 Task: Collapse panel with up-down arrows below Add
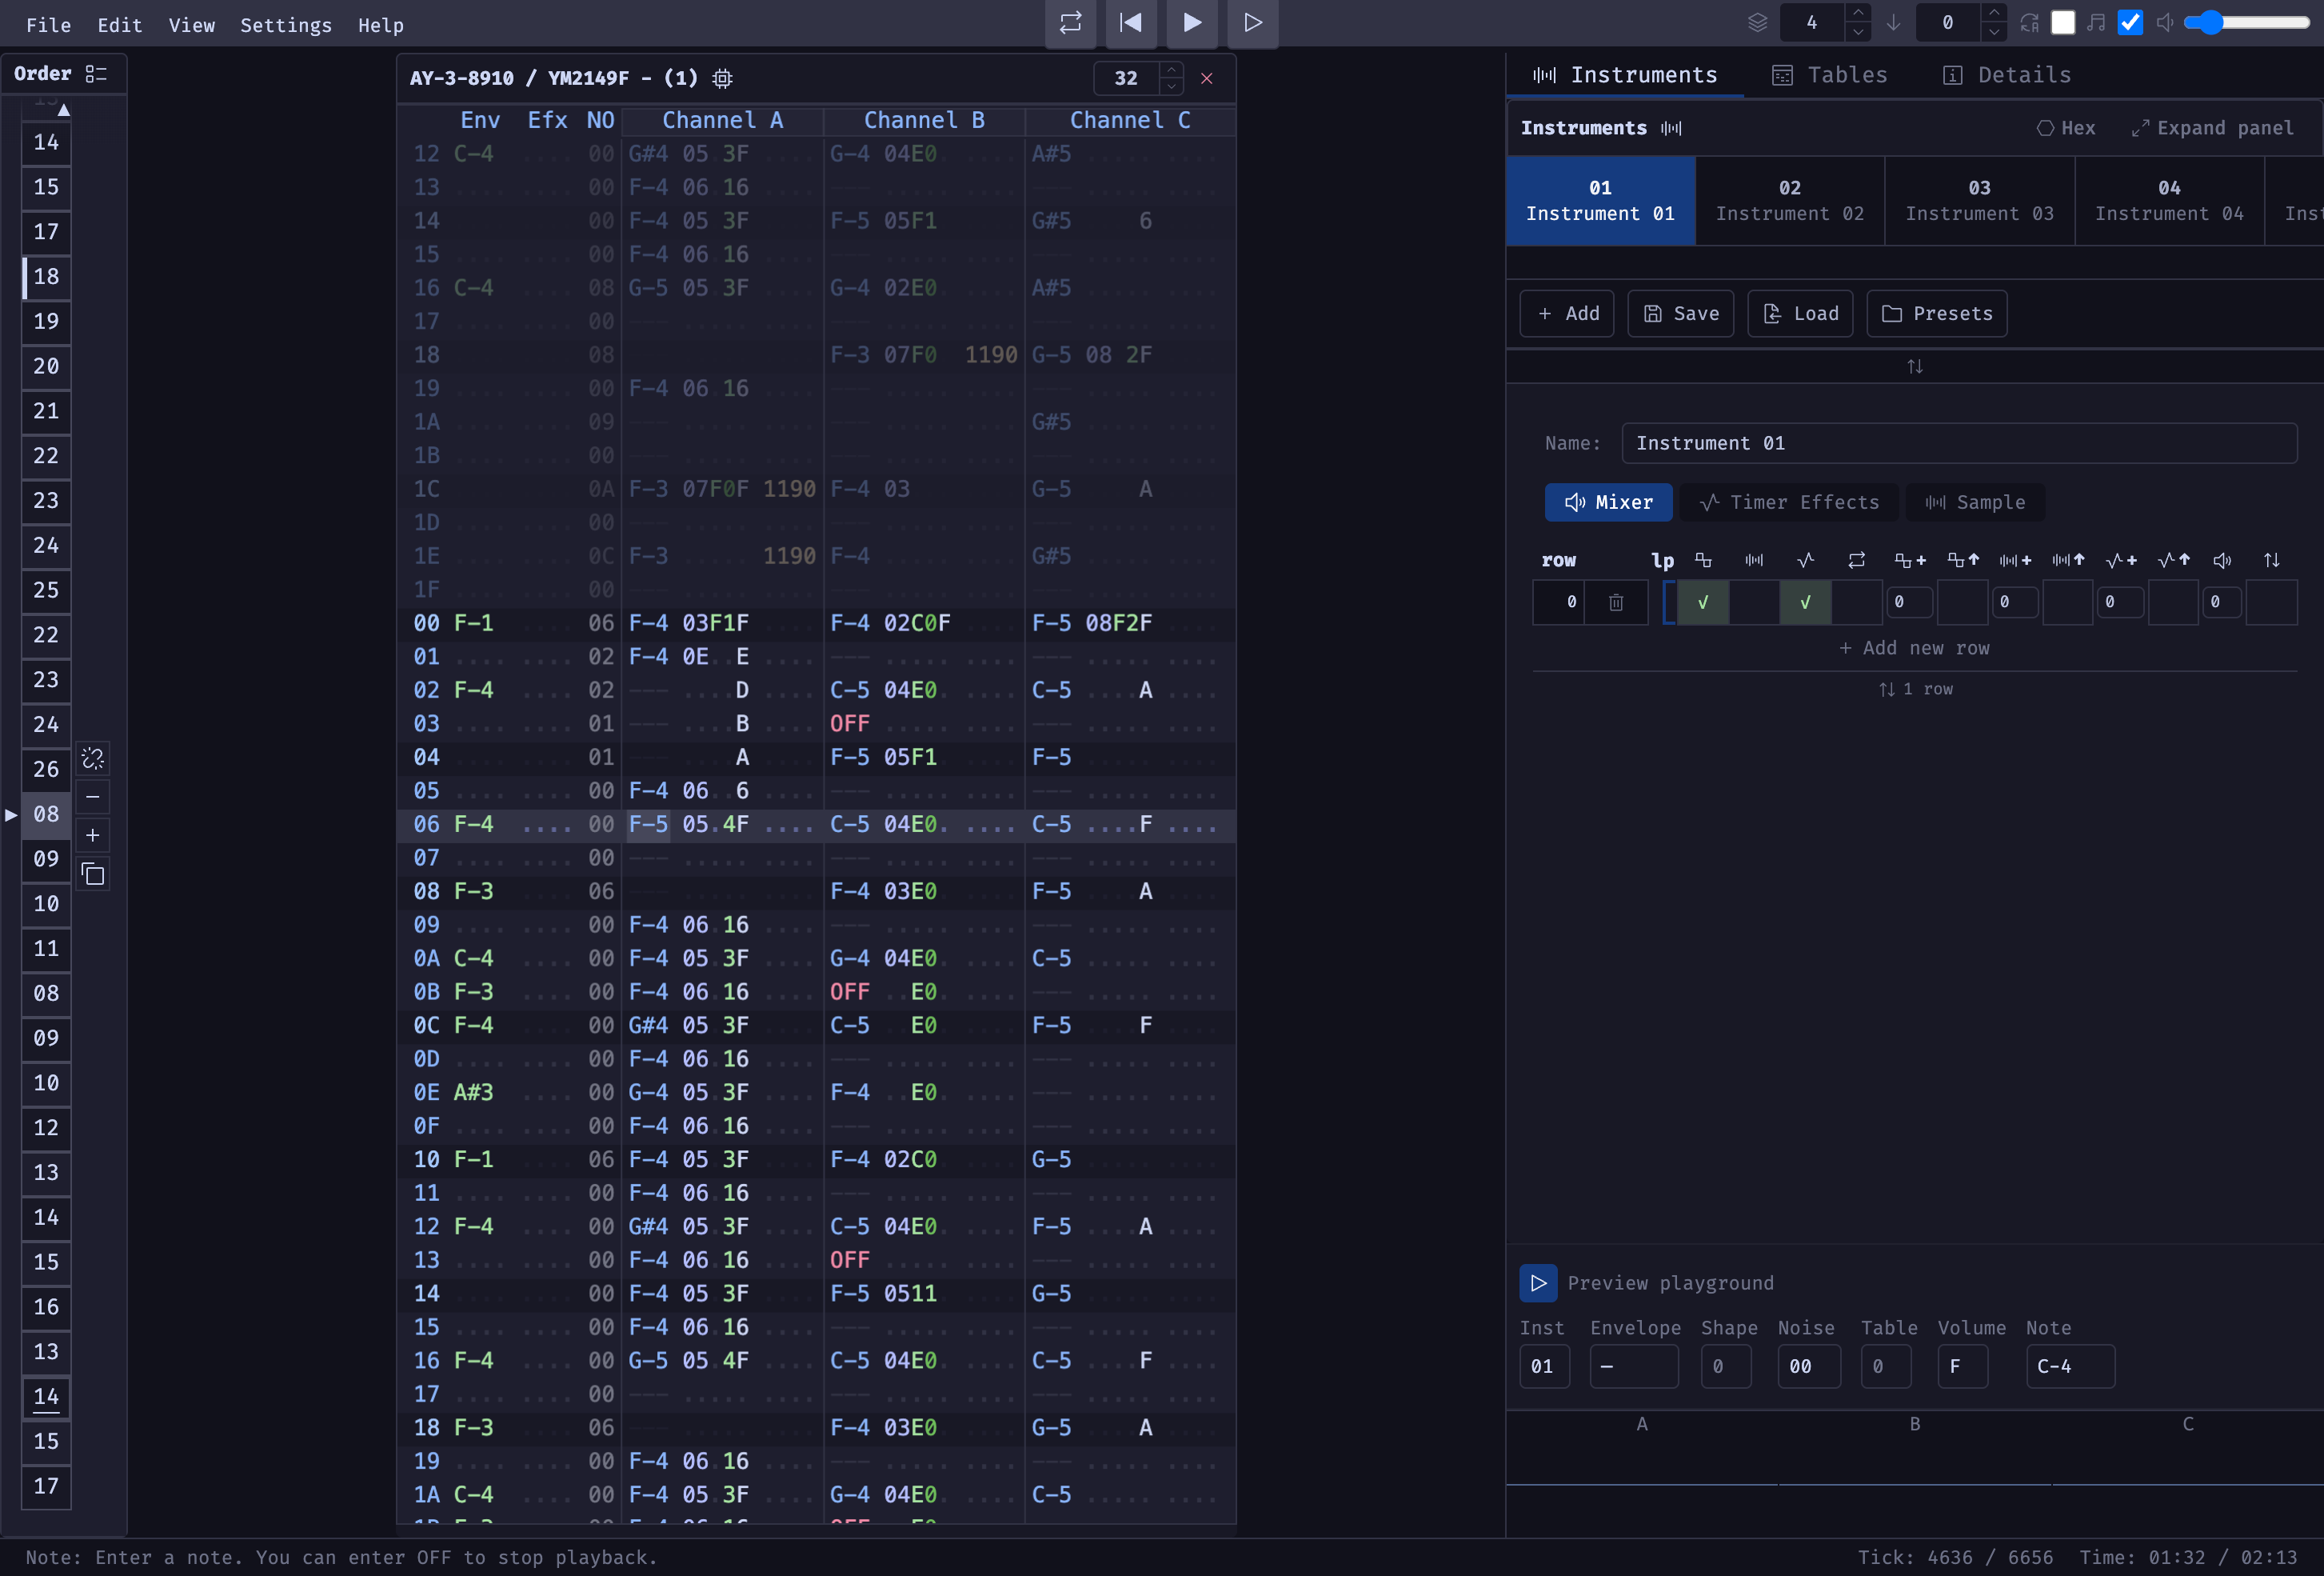coord(1915,366)
